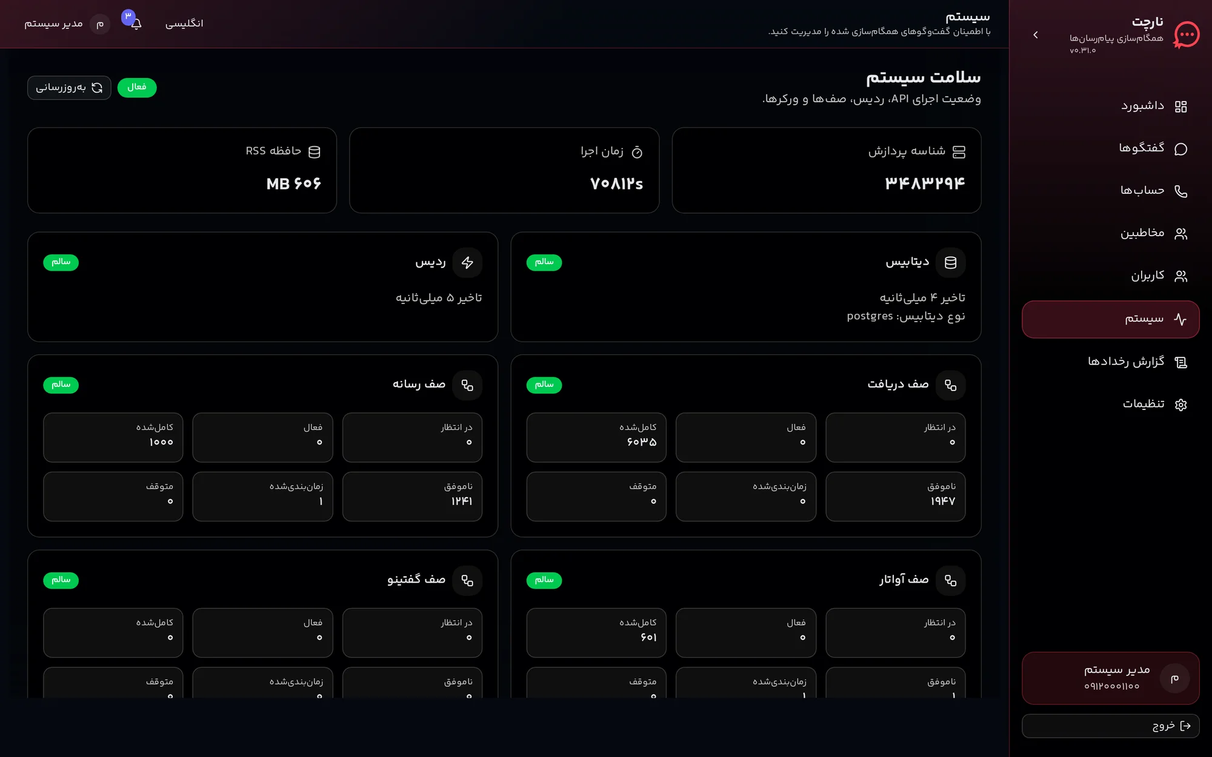Viewport: 1212px width, 757px height.
Task: Click the settings gear icon
Action: 1180,405
